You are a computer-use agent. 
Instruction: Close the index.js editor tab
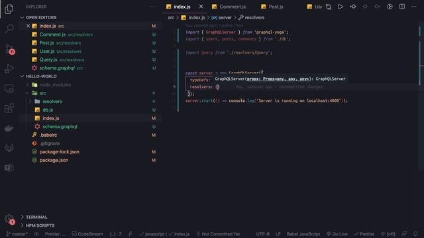[x=201, y=7]
